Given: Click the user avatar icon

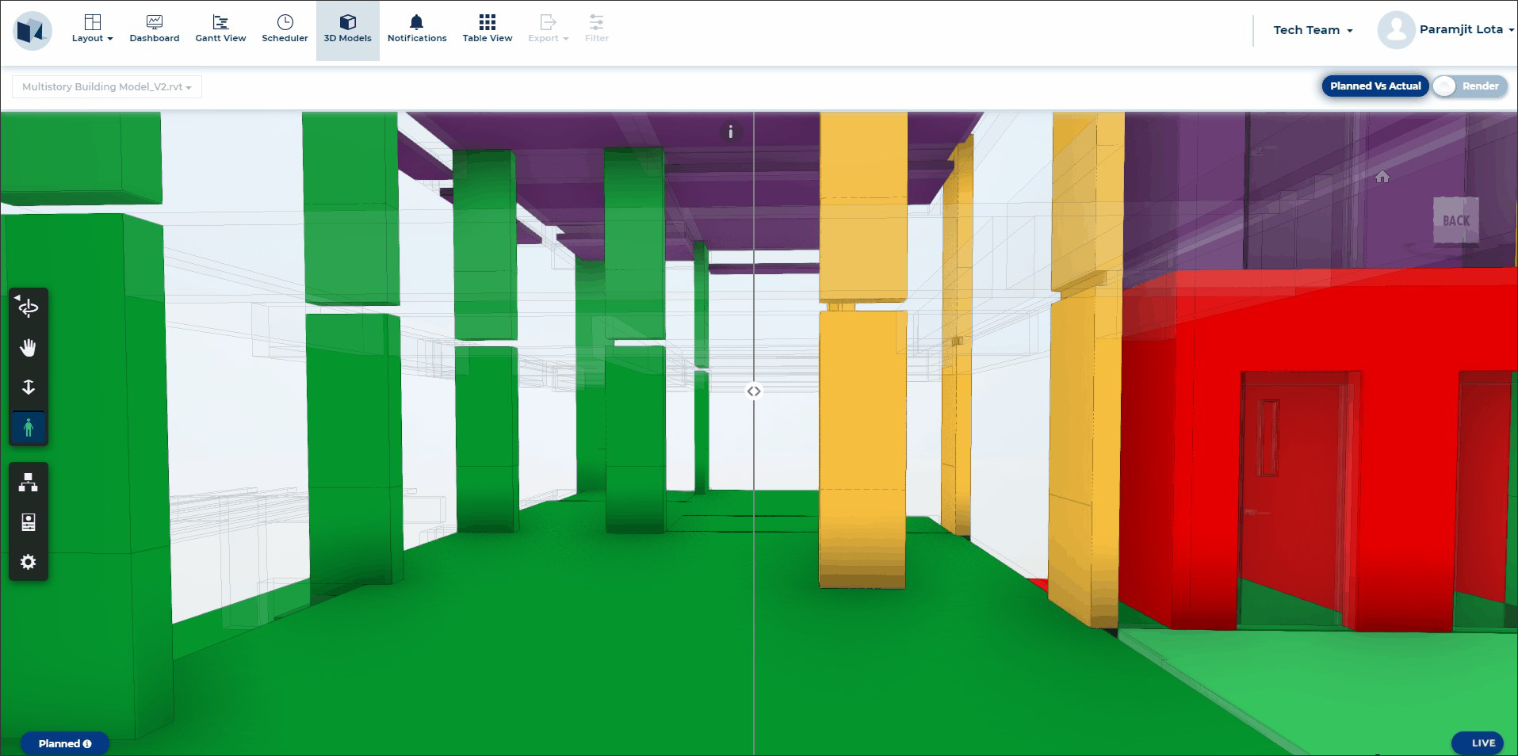Looking at the screenshot, I should 1396,30.
